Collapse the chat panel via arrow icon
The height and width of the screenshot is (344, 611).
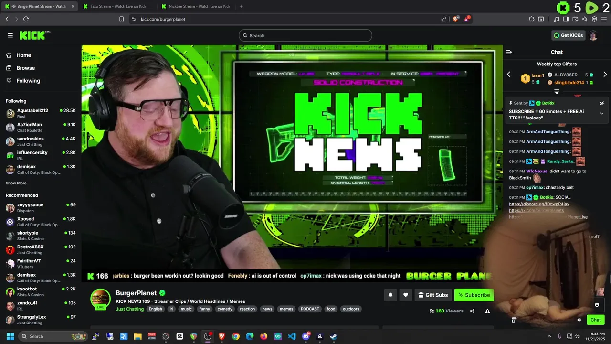[509, 52]
